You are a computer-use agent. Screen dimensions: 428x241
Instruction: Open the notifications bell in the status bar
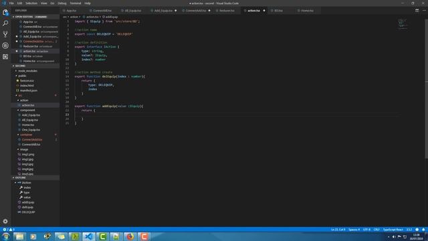(x=423, y=230)
